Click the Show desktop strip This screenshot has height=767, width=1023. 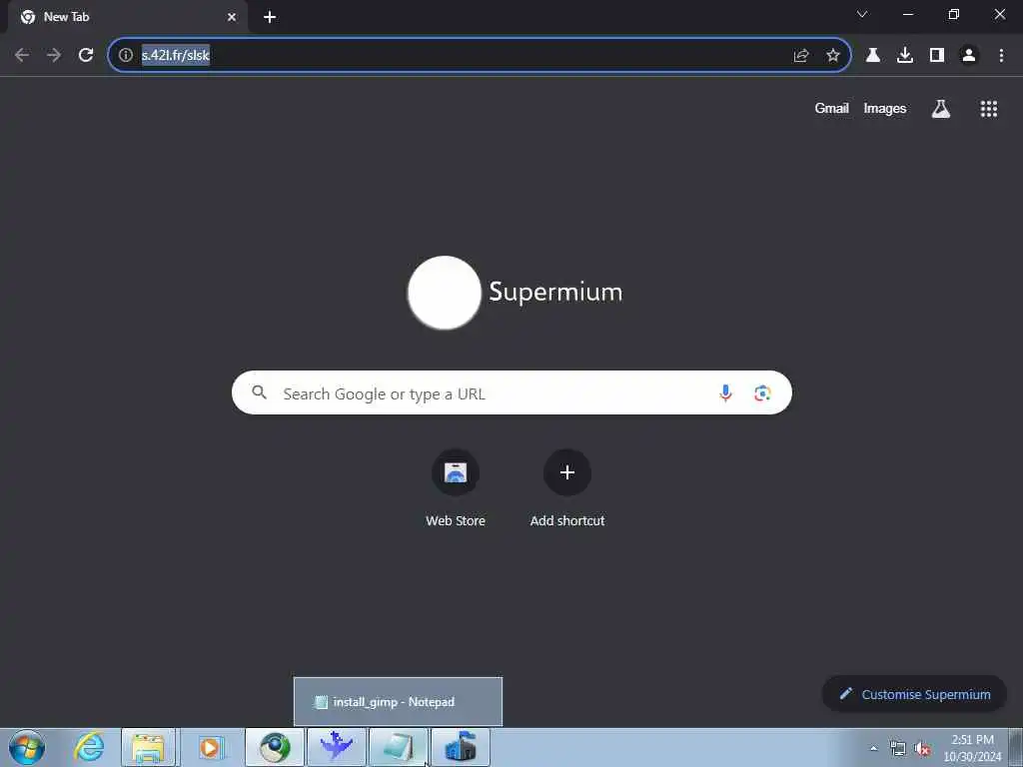point(1016,747)
